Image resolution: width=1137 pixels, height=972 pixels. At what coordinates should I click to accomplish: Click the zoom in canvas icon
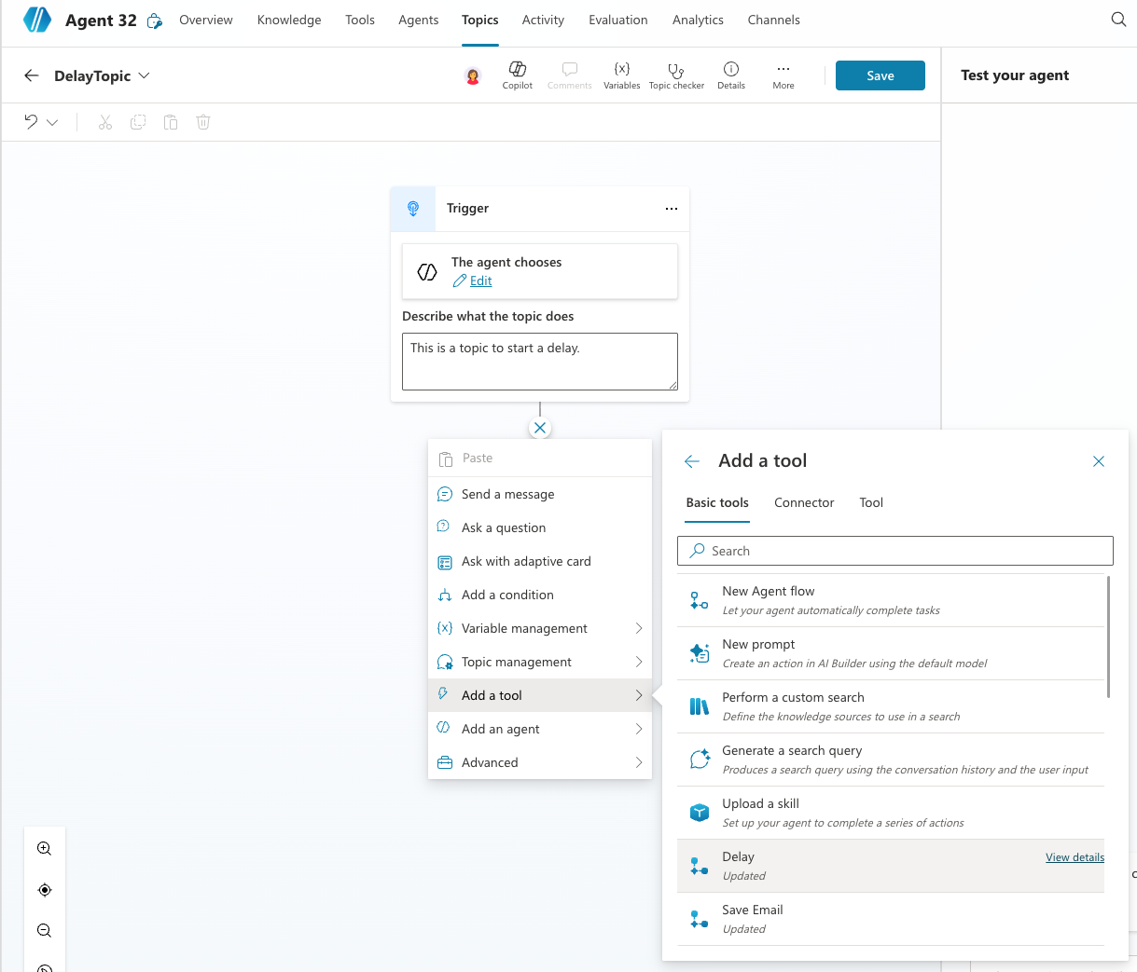pos(44,849)
